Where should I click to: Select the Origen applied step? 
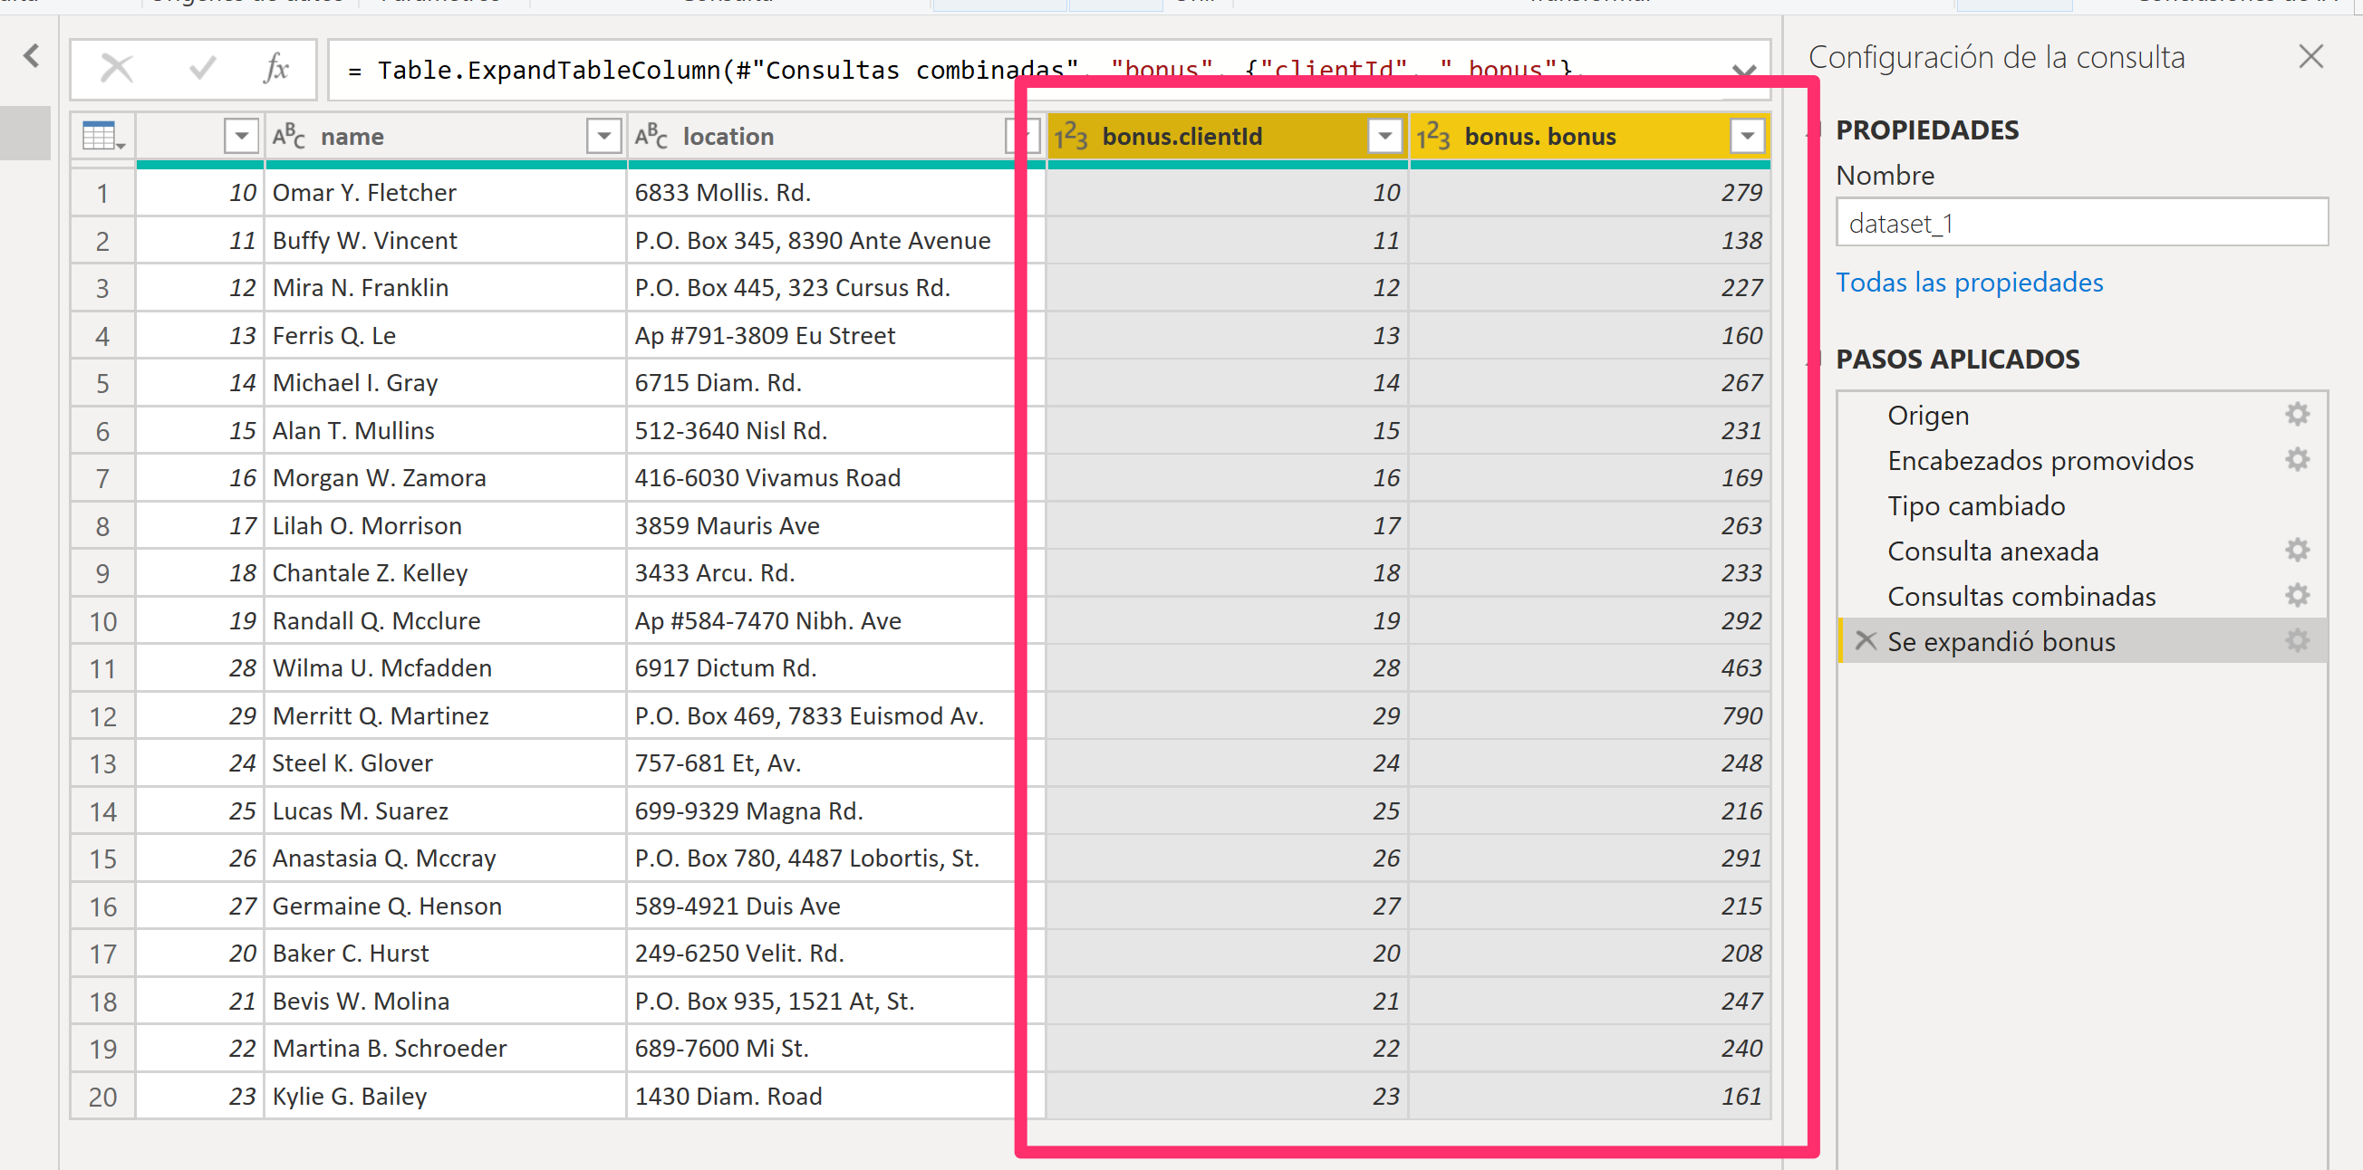pos(1927,416)
